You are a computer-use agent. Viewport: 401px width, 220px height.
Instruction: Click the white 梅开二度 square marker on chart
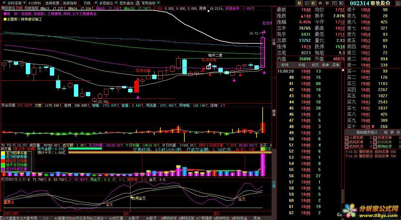(x=208, y=67)
